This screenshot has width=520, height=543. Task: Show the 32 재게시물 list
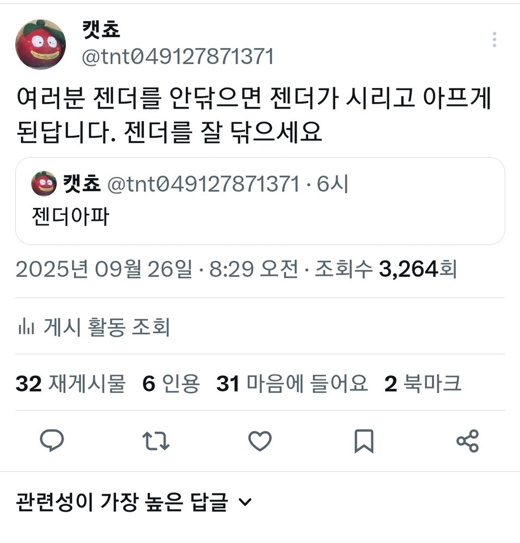[x=70, y=383]
